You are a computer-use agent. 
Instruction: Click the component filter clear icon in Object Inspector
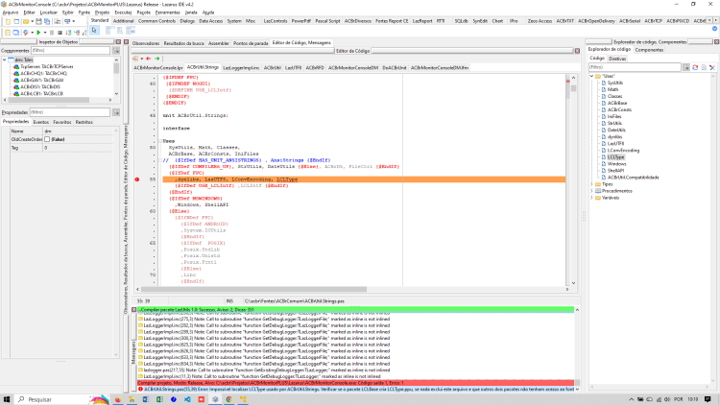tap(116, 51)
